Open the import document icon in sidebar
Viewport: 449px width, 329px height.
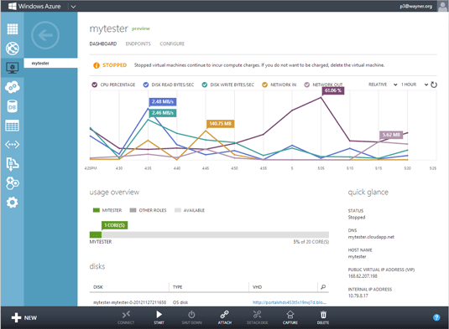point(13,164)
